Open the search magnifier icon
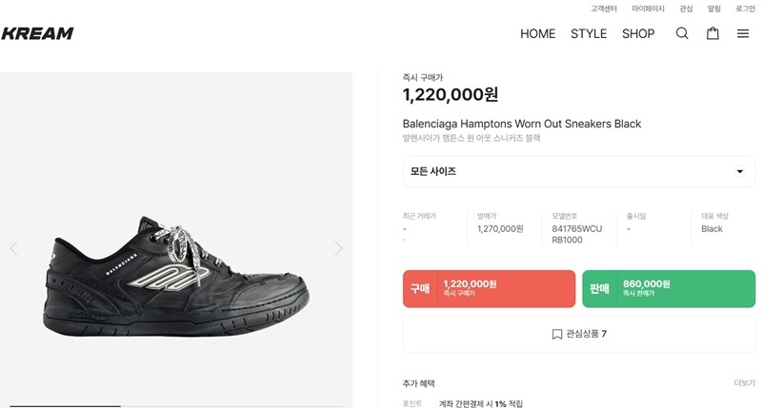 (x=682, y=33)
